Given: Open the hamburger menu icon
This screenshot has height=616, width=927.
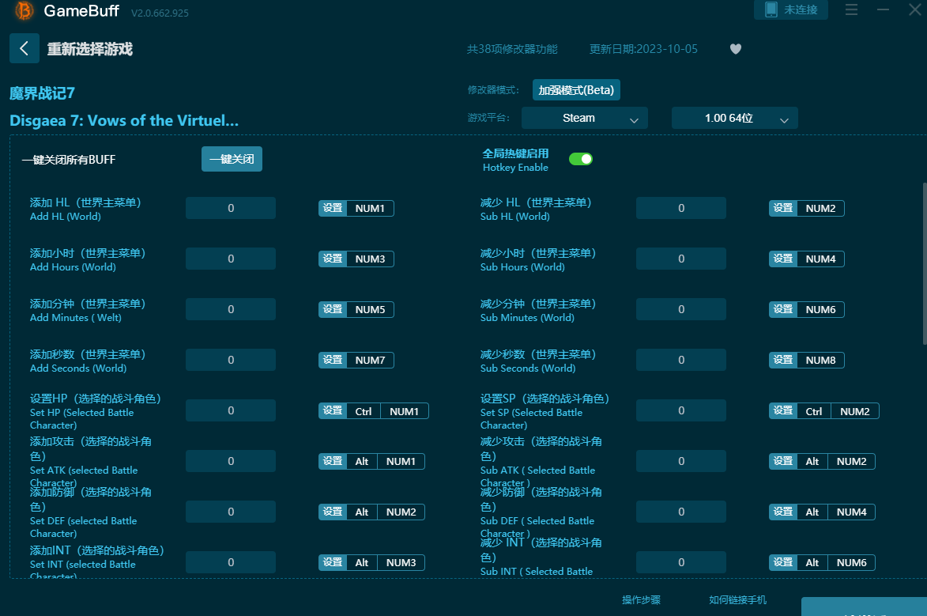Looking at the screenshot, I should (851, 9).
